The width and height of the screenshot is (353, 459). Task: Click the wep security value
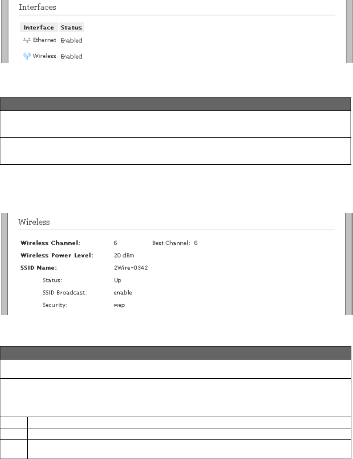(119, 305)
